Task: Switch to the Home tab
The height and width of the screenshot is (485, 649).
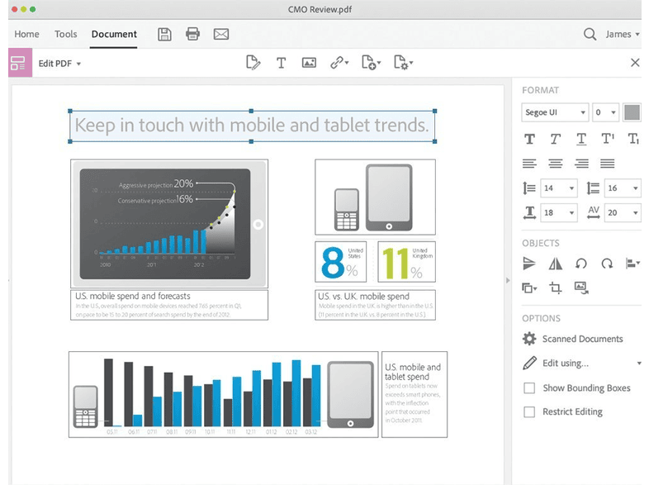Action: point(26,34)
